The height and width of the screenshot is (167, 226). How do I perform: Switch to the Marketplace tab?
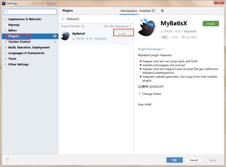[129, 11]
